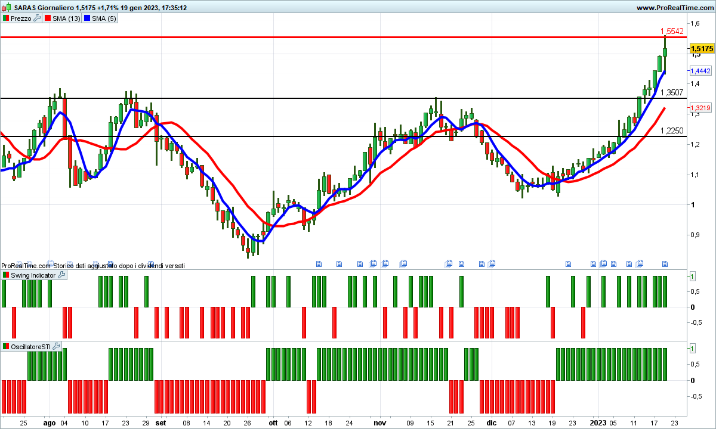Click the ProRealTime.com Storico dati footnote text
Screen dimensions: 716x429
[93, 266]
